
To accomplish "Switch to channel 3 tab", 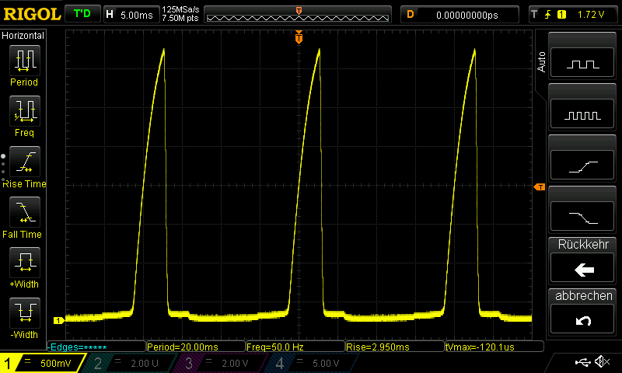I will coord(219,363).
